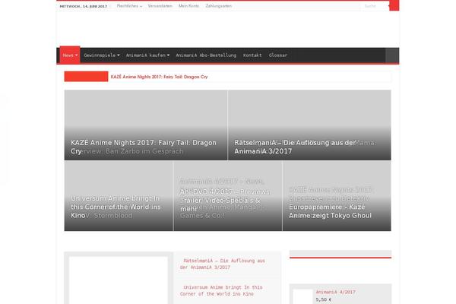Open the Universum Anime In this Corner tile
Screen dimensions: 456x304
pyautogui.click(x=119, y=196)
